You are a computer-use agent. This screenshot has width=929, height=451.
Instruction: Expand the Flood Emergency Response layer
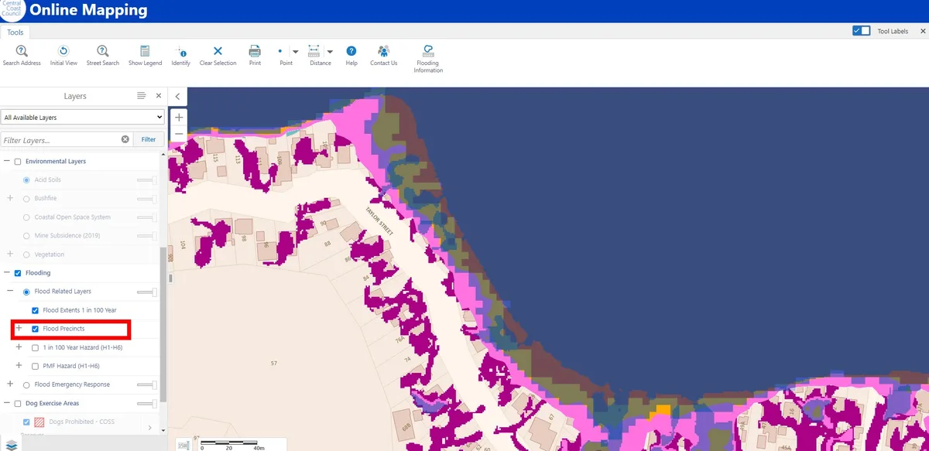point(10,384)
